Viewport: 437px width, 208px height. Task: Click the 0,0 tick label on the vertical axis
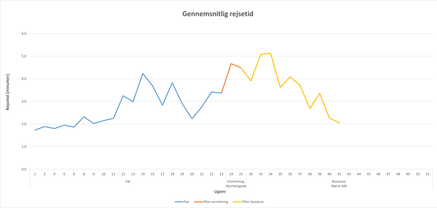pyautogui.click(x=23, y=169)
